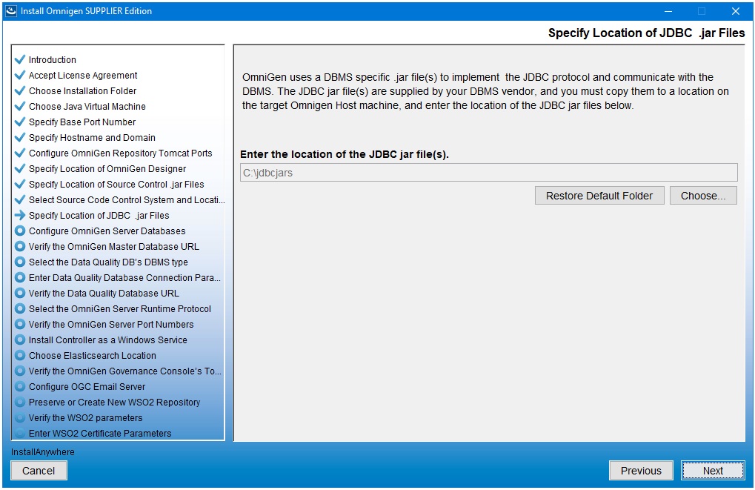Image resolution: width=755 pixels, height=490 pixels.
Task: Click the page heading 'Specify Location of JDBC .jar Files'
Action: coord(646,33)
